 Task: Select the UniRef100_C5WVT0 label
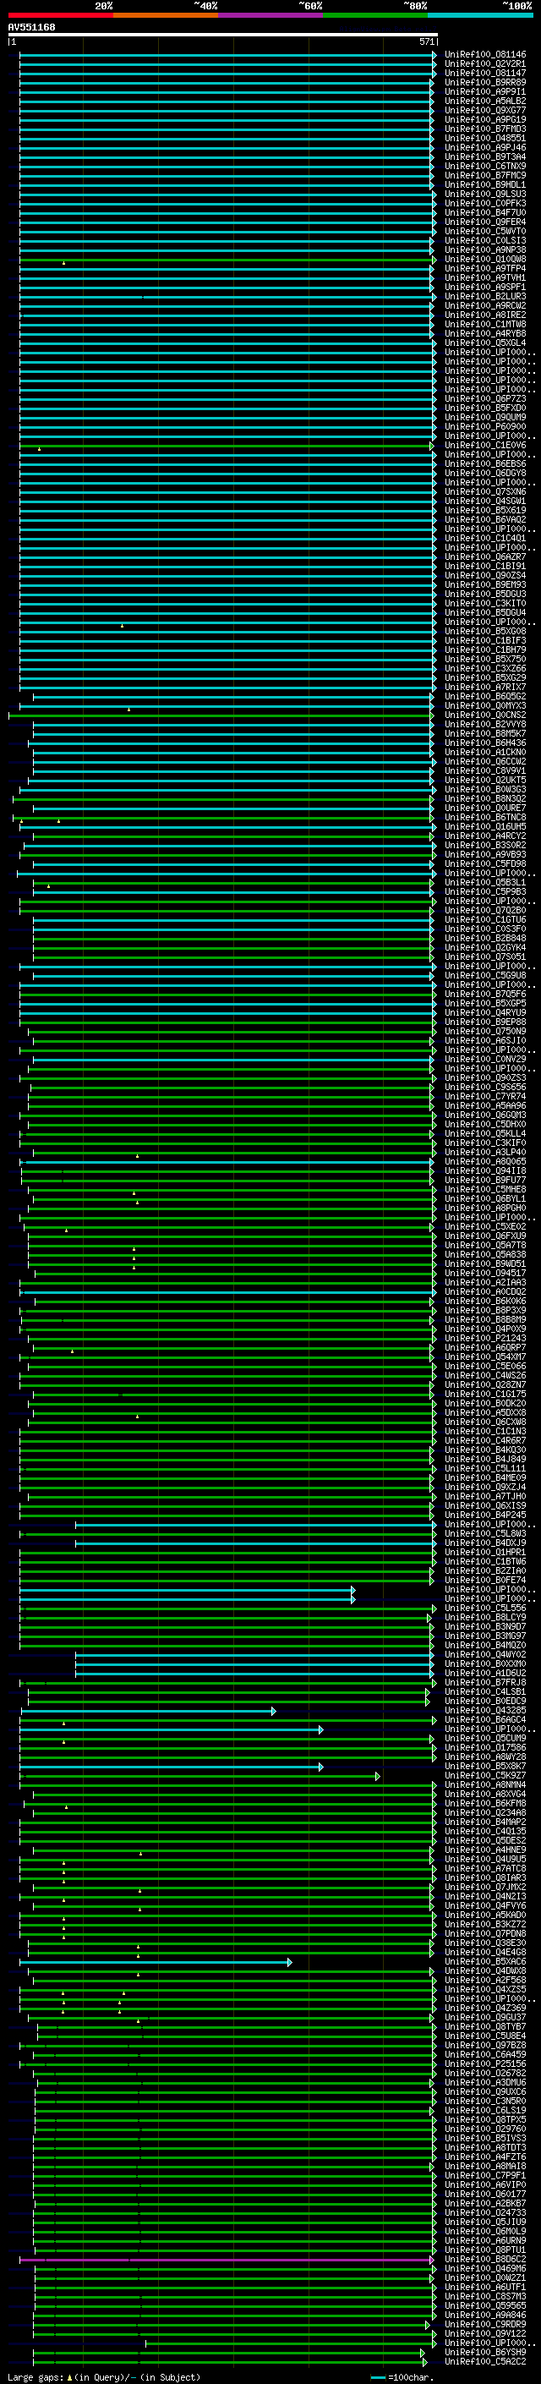click(x=485, y=232)
